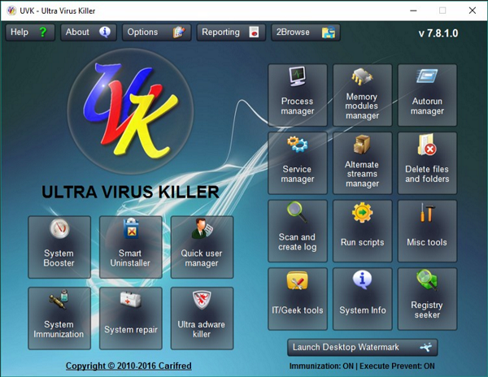Open IT/Geek tools
The width and height of the screenshot is (488, 377).
click(298, 299)
